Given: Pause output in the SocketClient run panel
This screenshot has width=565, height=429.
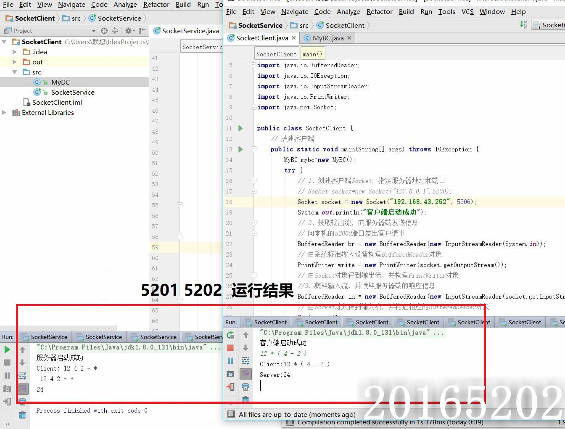Looking at the screenshot, I should (x=230, y=361).
